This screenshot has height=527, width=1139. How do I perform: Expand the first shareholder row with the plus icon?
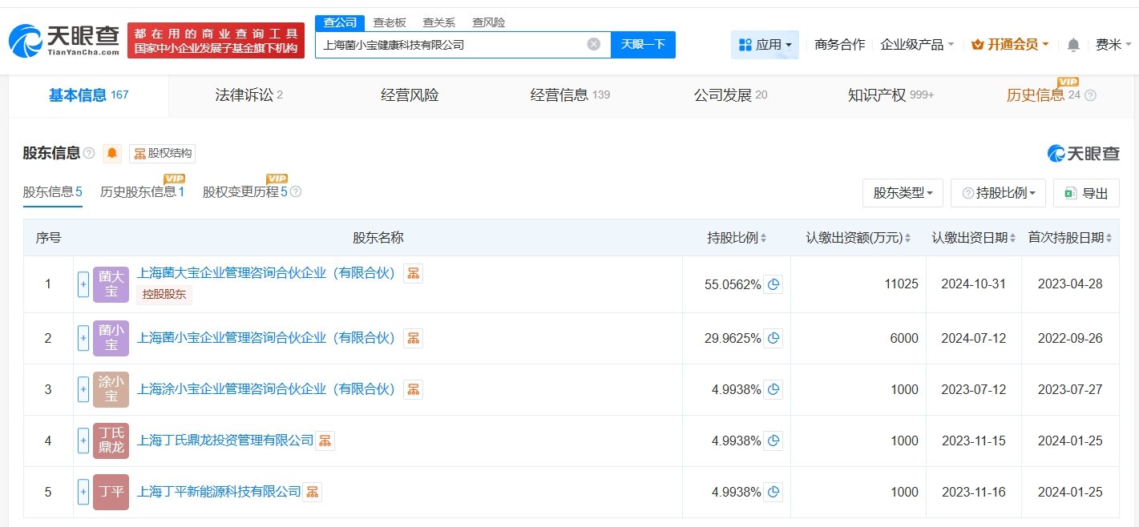pyautogui.click(x=83, y=284)
